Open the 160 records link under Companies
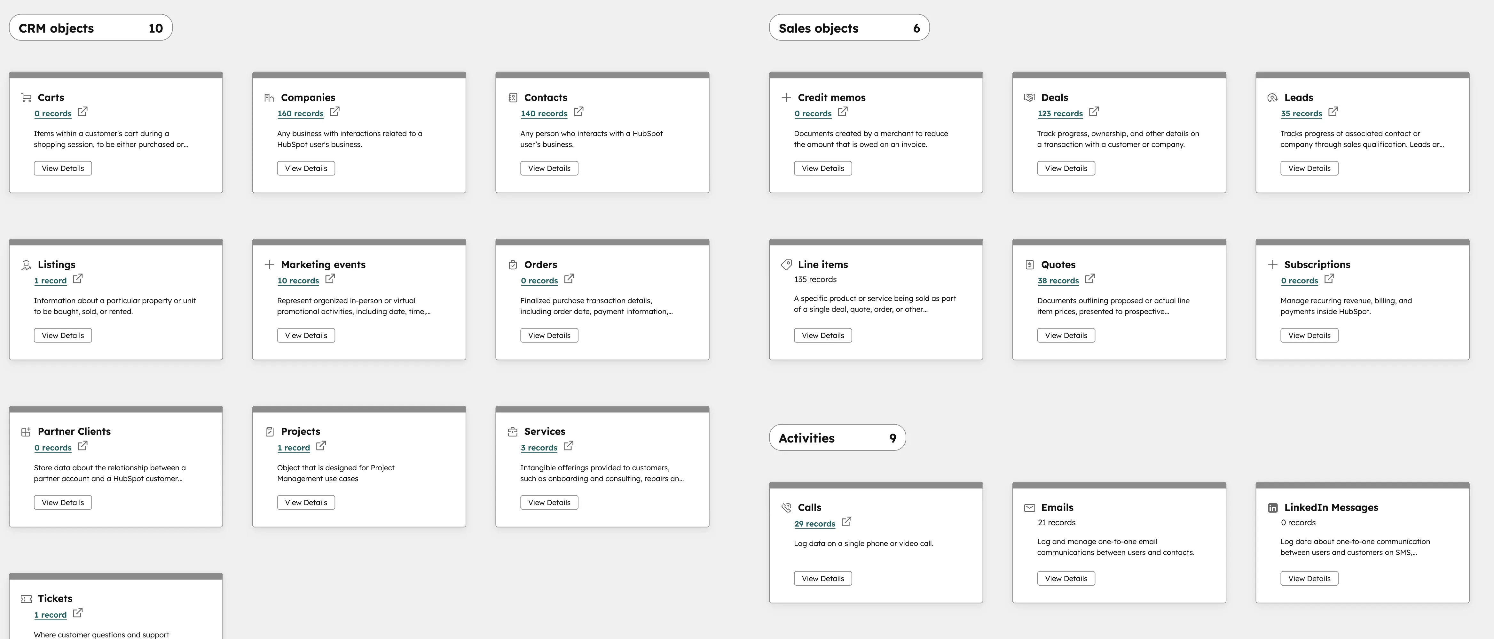The image size is (1494, 639). click(x=300, y=113)
